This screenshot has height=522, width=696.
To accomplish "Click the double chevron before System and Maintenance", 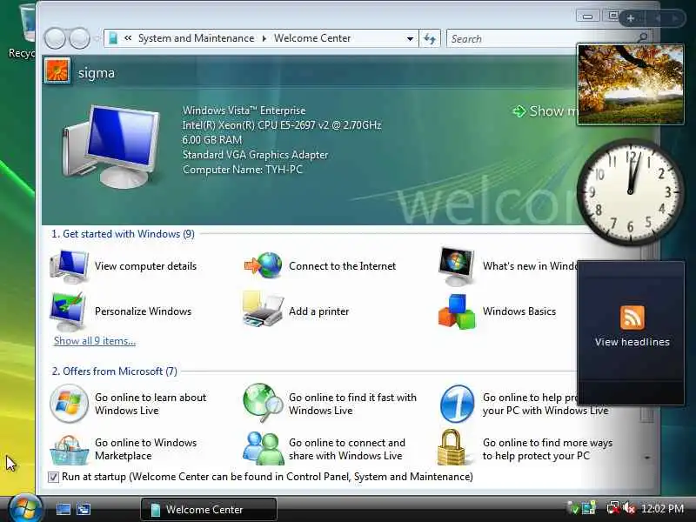I will (128, 38).
